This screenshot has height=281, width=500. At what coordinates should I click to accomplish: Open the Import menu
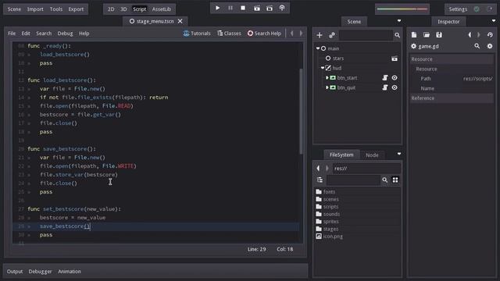[35, 9]
